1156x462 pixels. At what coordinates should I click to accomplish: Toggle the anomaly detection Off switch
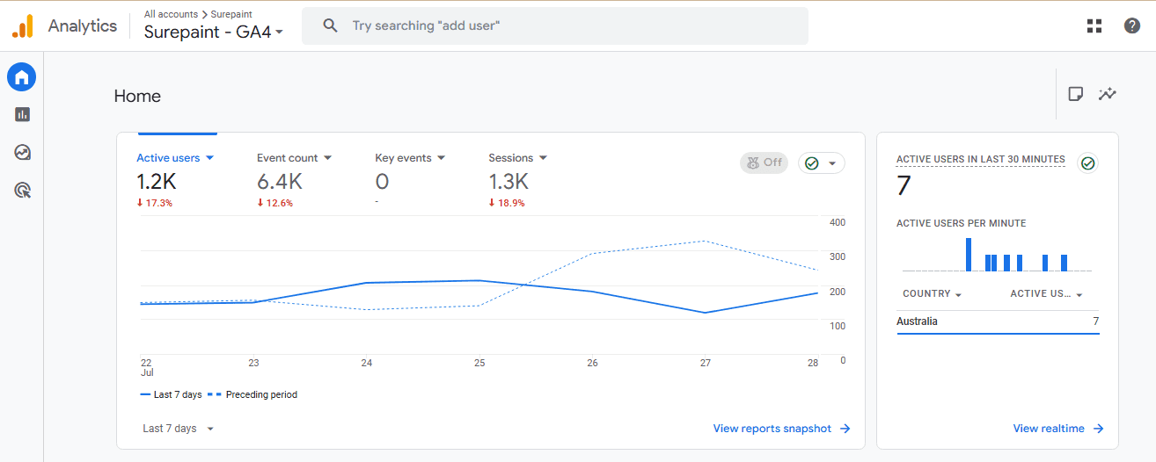pyautogui.click(x=764, y=162)
